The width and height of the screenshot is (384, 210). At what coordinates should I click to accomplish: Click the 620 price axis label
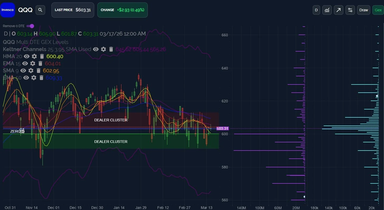pyautogui.click(x=225, y=101)
